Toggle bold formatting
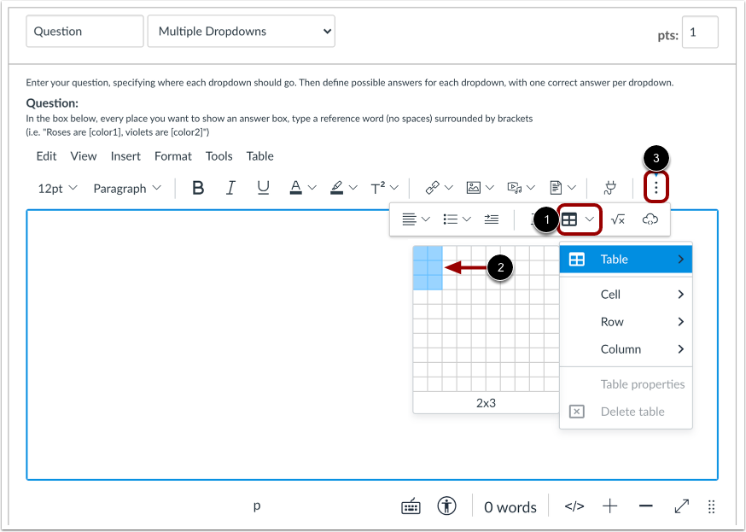 coord(198,189)
